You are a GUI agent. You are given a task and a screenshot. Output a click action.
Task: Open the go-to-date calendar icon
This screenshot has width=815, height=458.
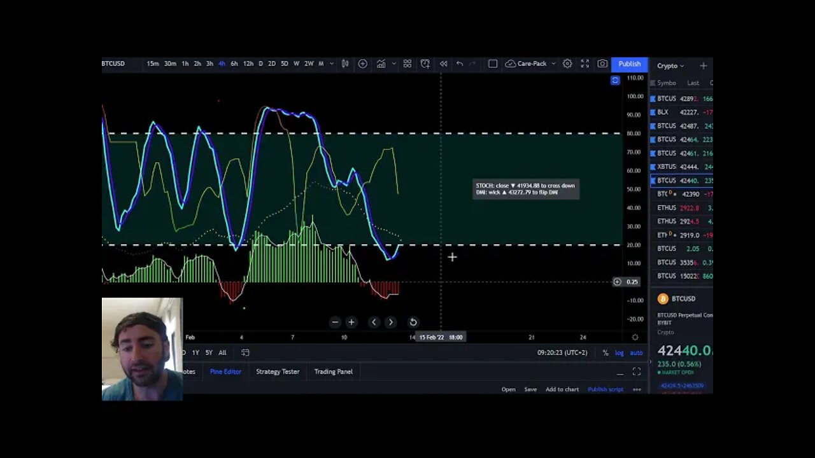pyautogui.click(x=245, y=352)
